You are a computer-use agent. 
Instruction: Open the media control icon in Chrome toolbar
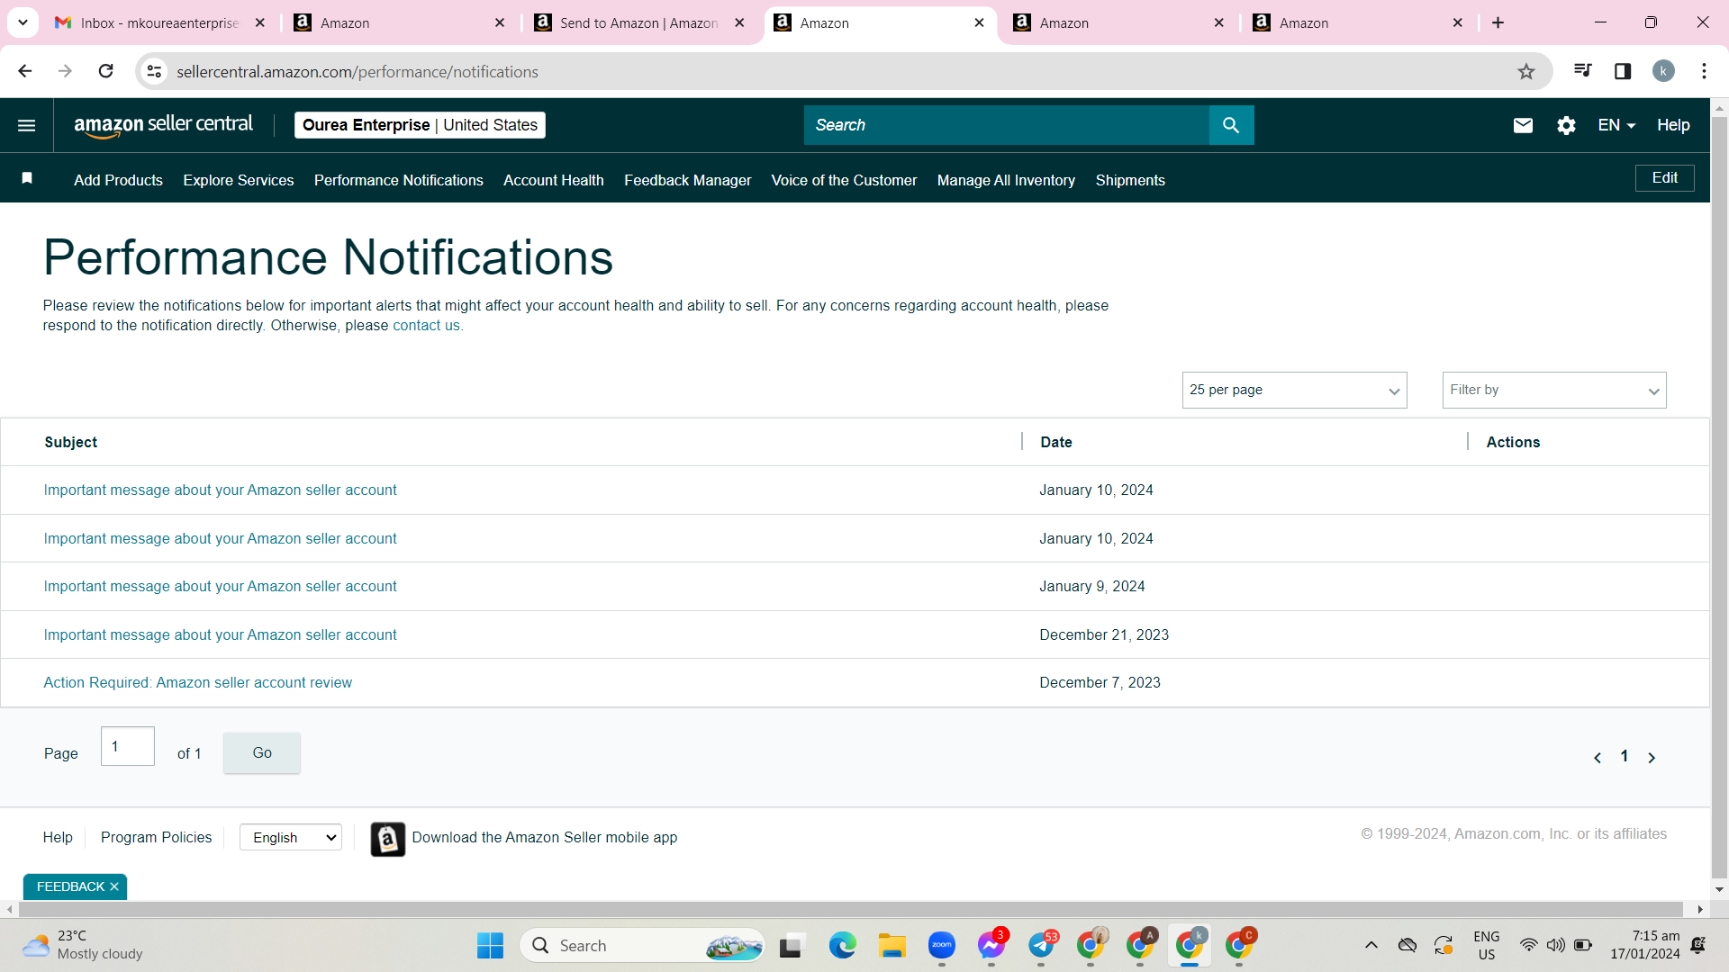[x=1582, y=71]
